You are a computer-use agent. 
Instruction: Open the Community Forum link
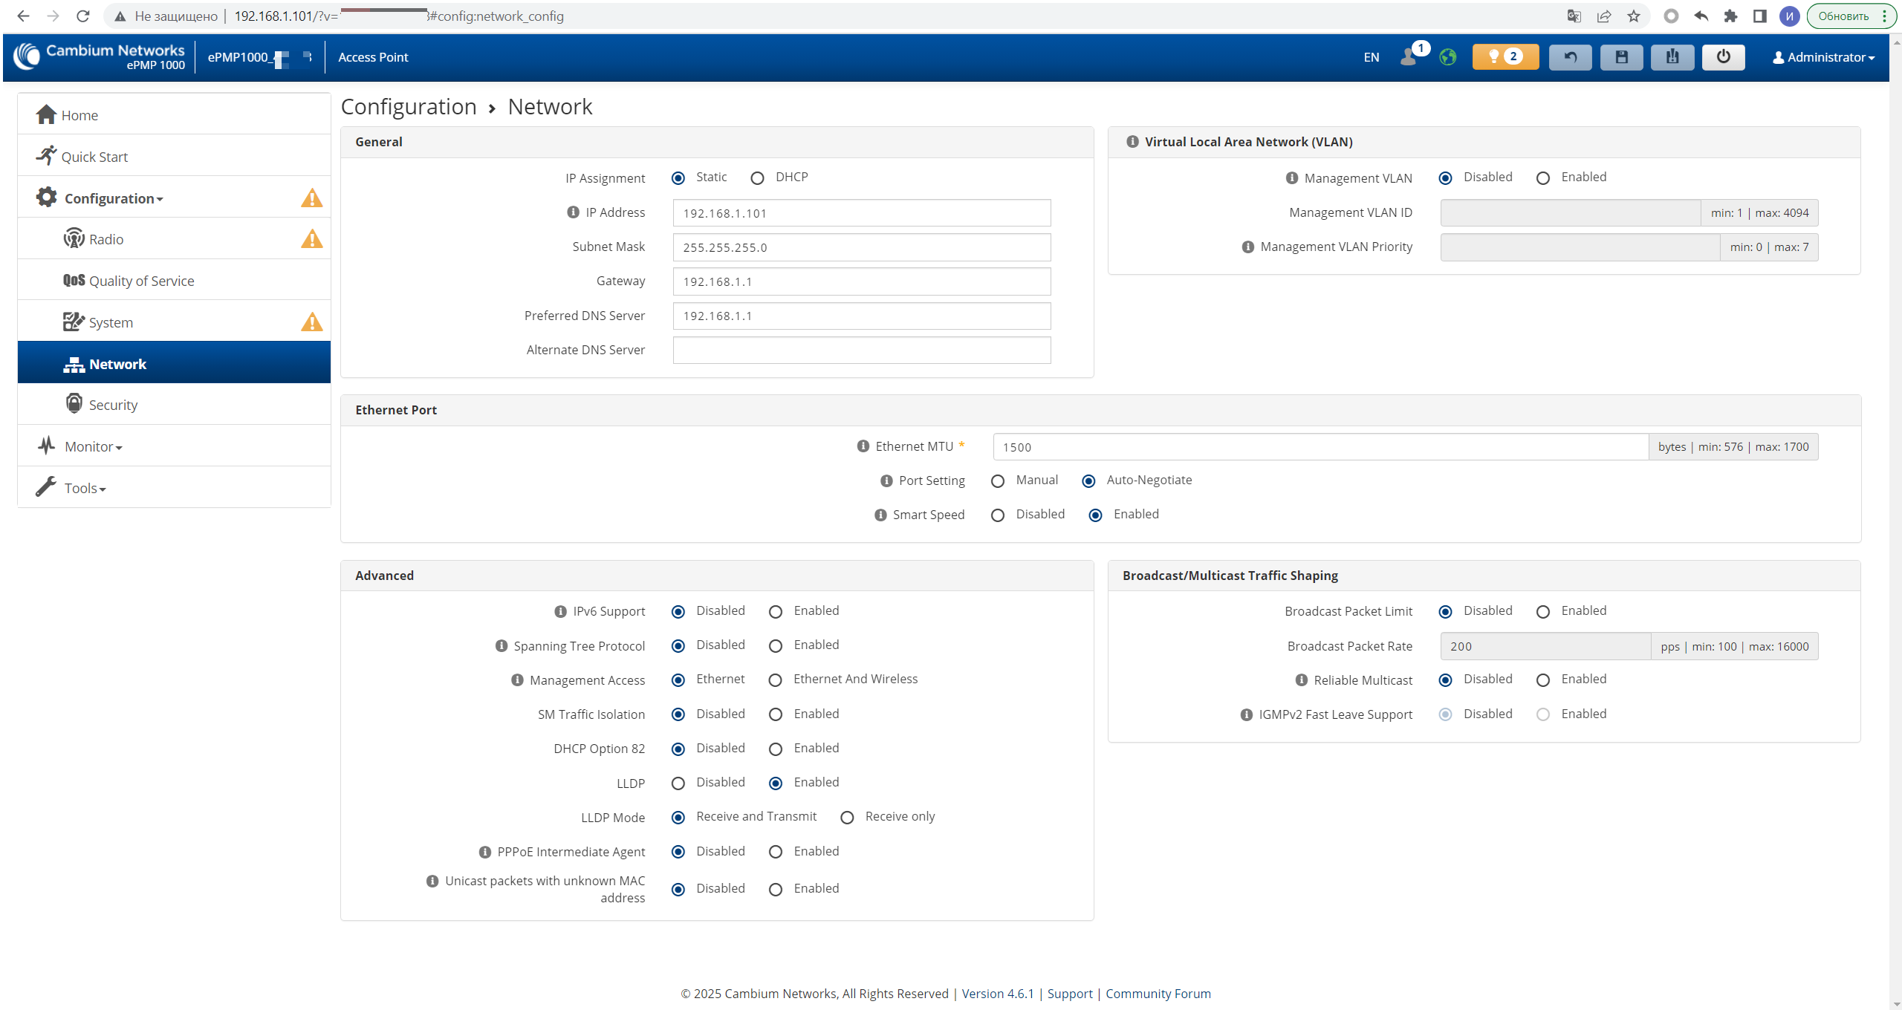click(1158, 994)
